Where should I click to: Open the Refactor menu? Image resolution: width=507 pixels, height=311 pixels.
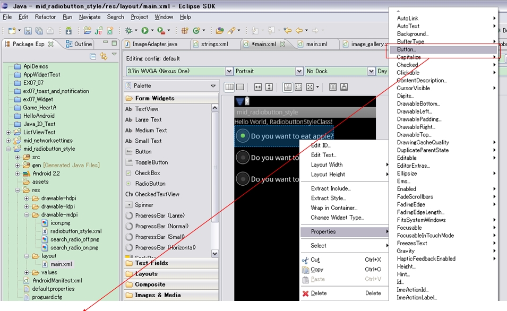click(x=45, y=17)
